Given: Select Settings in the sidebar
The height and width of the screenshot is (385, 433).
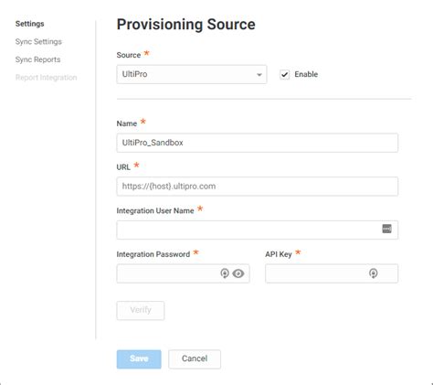Looking at the screenshot, I should pos(30,24).
